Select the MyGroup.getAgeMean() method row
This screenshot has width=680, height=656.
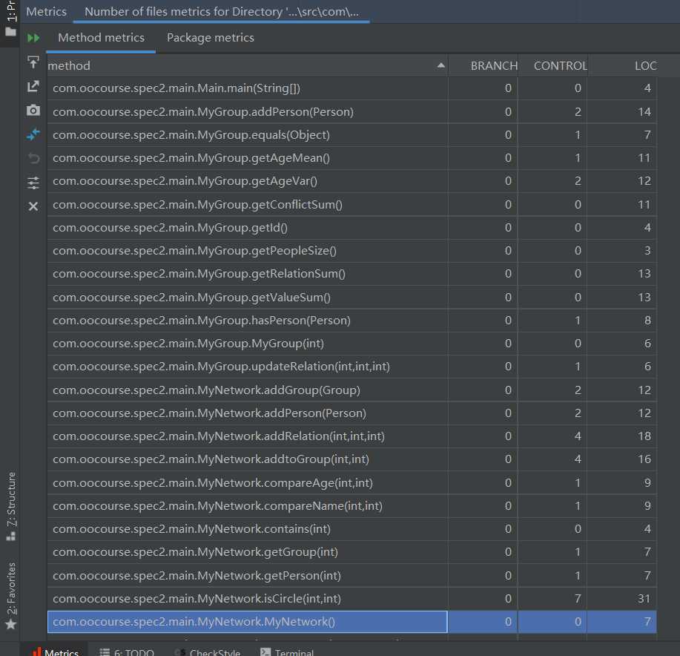tap(247, 157)
